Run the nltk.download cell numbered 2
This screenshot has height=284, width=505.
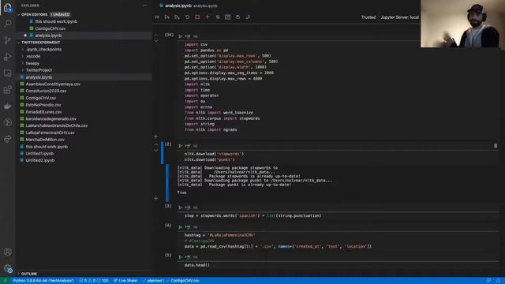(x=180, y=146)
